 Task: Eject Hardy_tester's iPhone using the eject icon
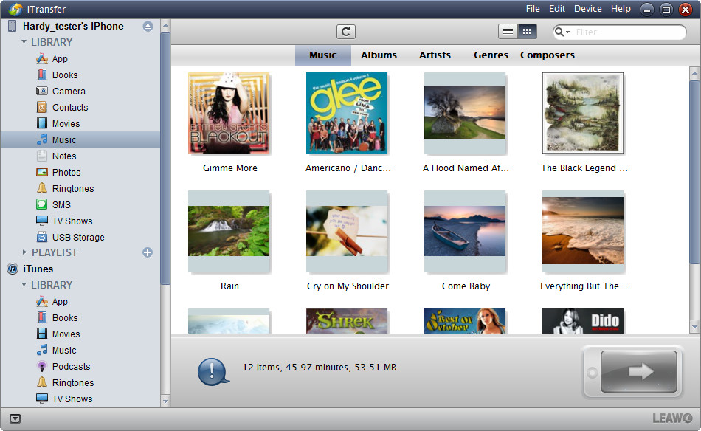(x=148, y=26)
